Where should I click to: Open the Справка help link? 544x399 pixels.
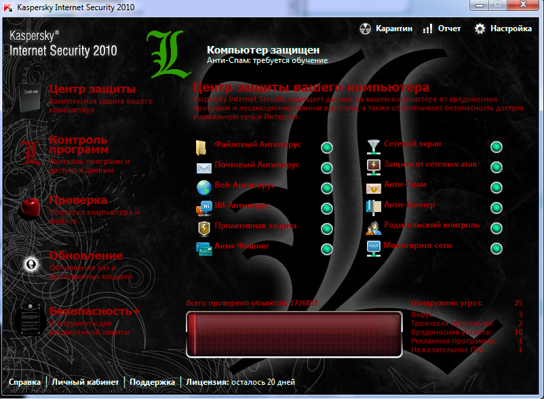click(24, 382)
